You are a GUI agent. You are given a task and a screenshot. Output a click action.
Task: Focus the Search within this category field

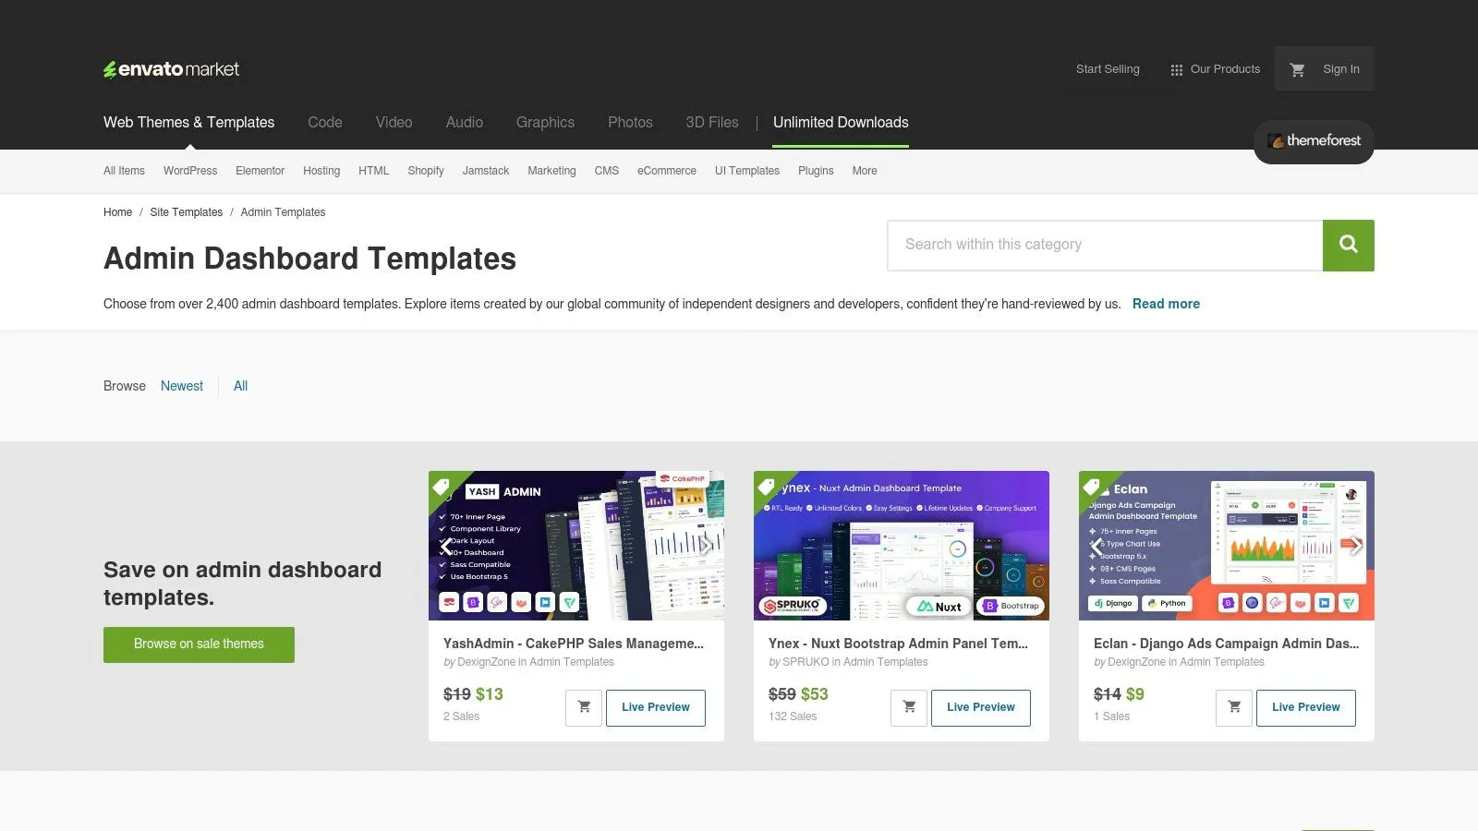pyautogui.click(x=1105, y=245)
